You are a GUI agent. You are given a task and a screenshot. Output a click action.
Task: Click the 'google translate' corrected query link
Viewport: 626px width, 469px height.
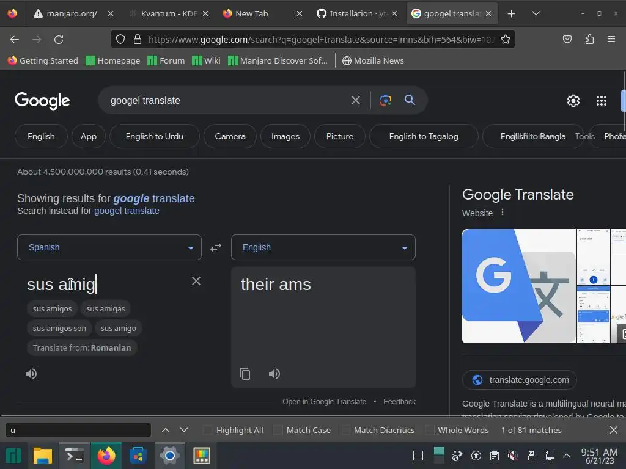pyautogui.click(x=153, y=198)
